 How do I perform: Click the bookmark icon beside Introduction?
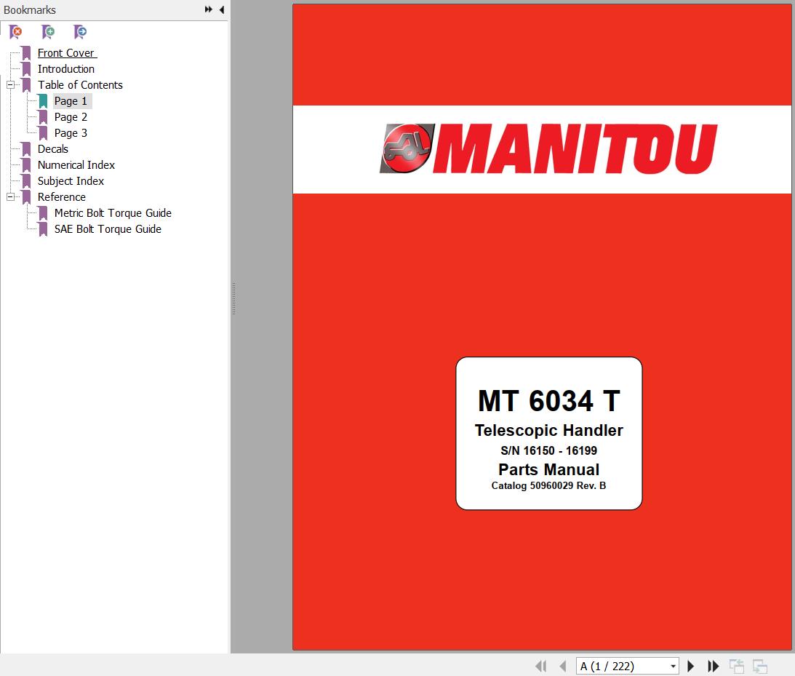pyautogui.click(x=27, y=69)
